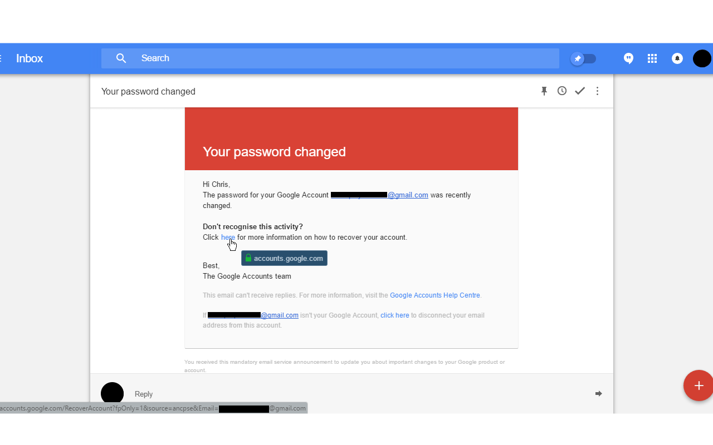Pin this email with the pin icon
The height and width of the screenshot is (445, 713).
coord(544,91)
